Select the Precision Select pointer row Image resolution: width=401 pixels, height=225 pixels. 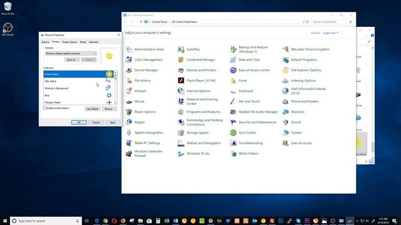point(78,102)
